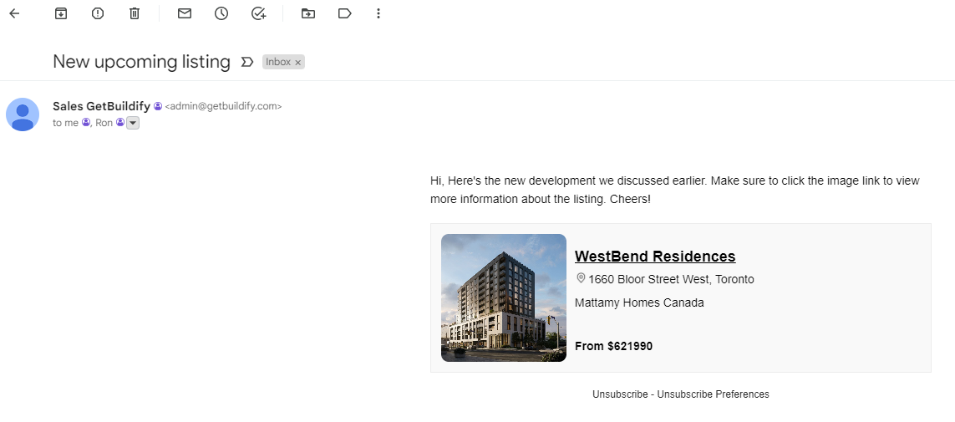Click the address 1660 Bloor Street West, Toronto
The image size is (955, 422).
click(671, 279)
